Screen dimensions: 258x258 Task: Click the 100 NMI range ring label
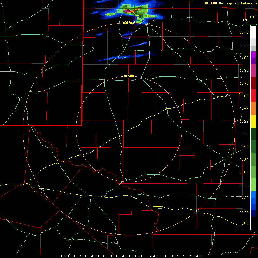click(x=129, y=23)
